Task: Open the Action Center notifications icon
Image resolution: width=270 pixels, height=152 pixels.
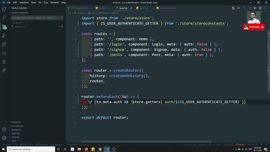Action: point(266,149)
